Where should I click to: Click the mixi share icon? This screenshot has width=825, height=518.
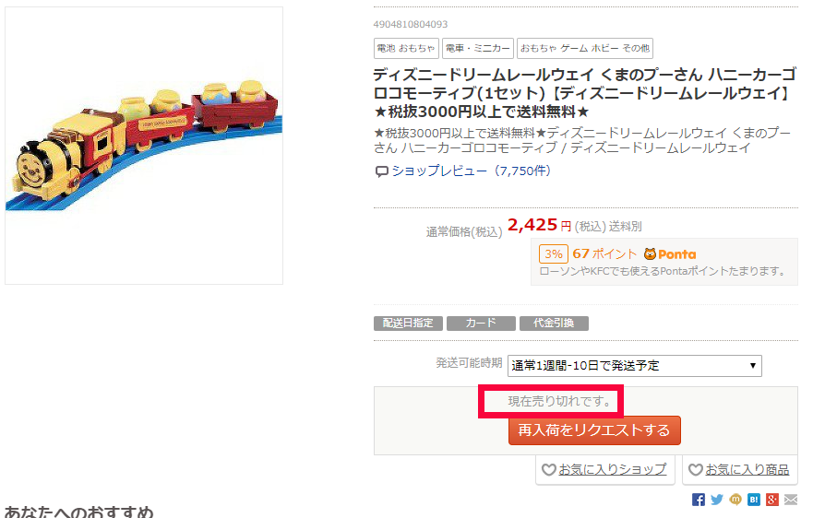click(x=735, y=500)
